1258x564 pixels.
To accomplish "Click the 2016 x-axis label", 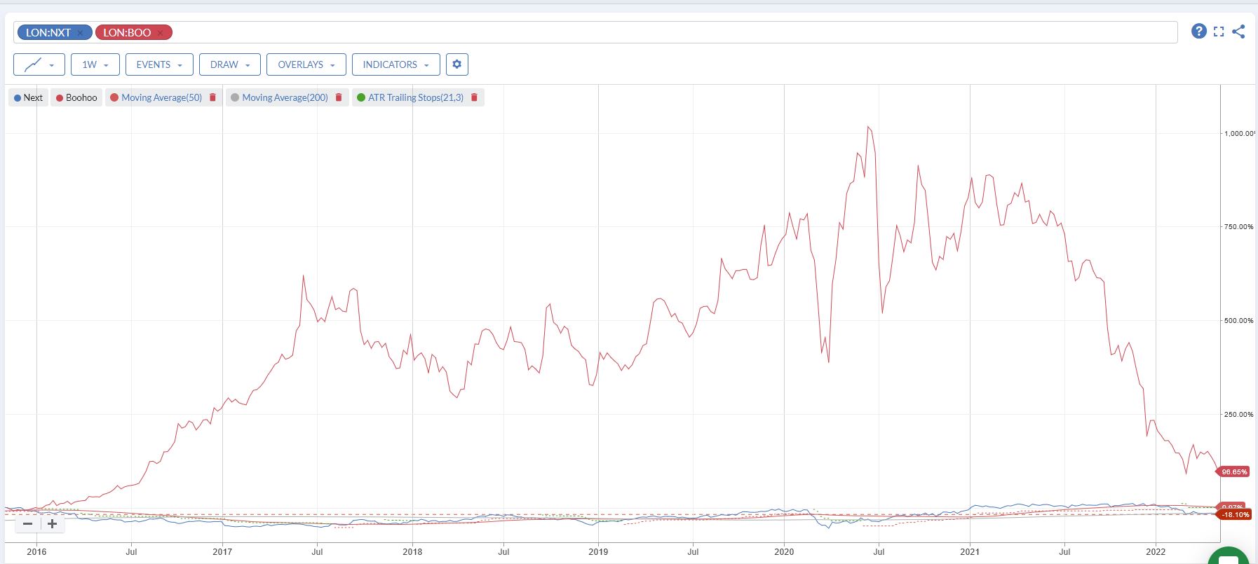I will [36, 551].
